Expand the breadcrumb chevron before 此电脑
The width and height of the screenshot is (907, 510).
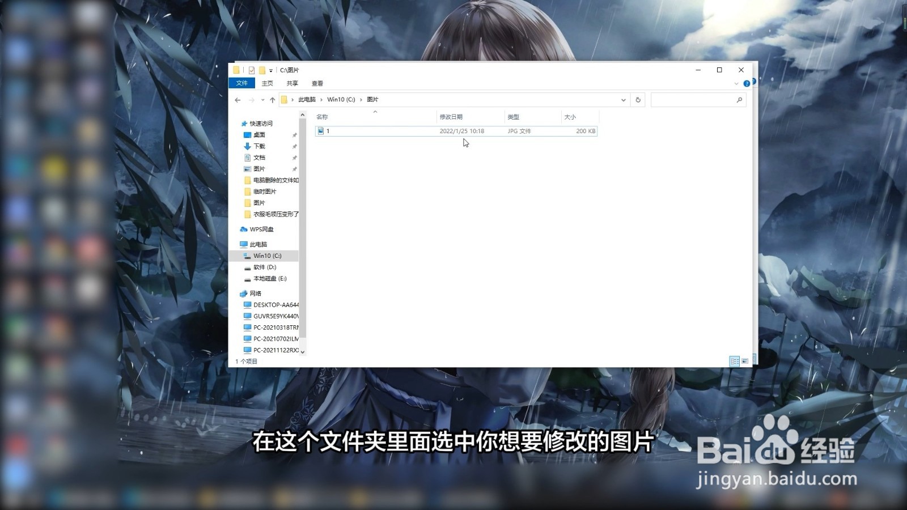click(x=293, y=100)
